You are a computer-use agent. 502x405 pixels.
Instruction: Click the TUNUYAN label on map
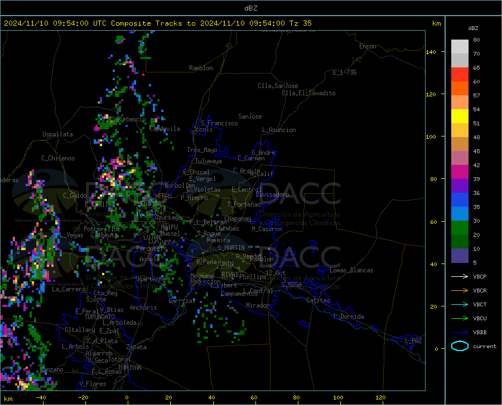[129, 368]
